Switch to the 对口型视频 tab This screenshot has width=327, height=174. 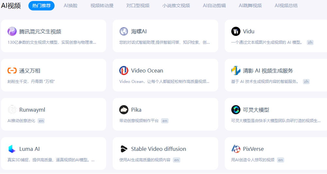[138, 6]
